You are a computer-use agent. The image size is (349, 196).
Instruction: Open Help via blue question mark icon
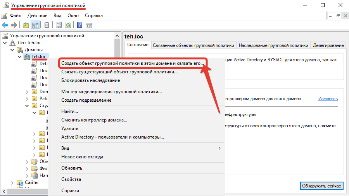pos(79,25)
